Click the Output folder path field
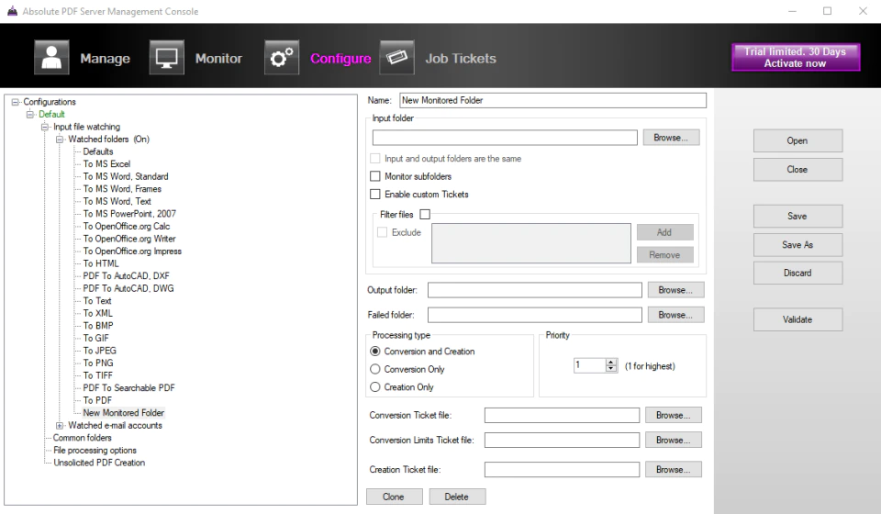This screenshot has height=514, width=881. point(534,290)
